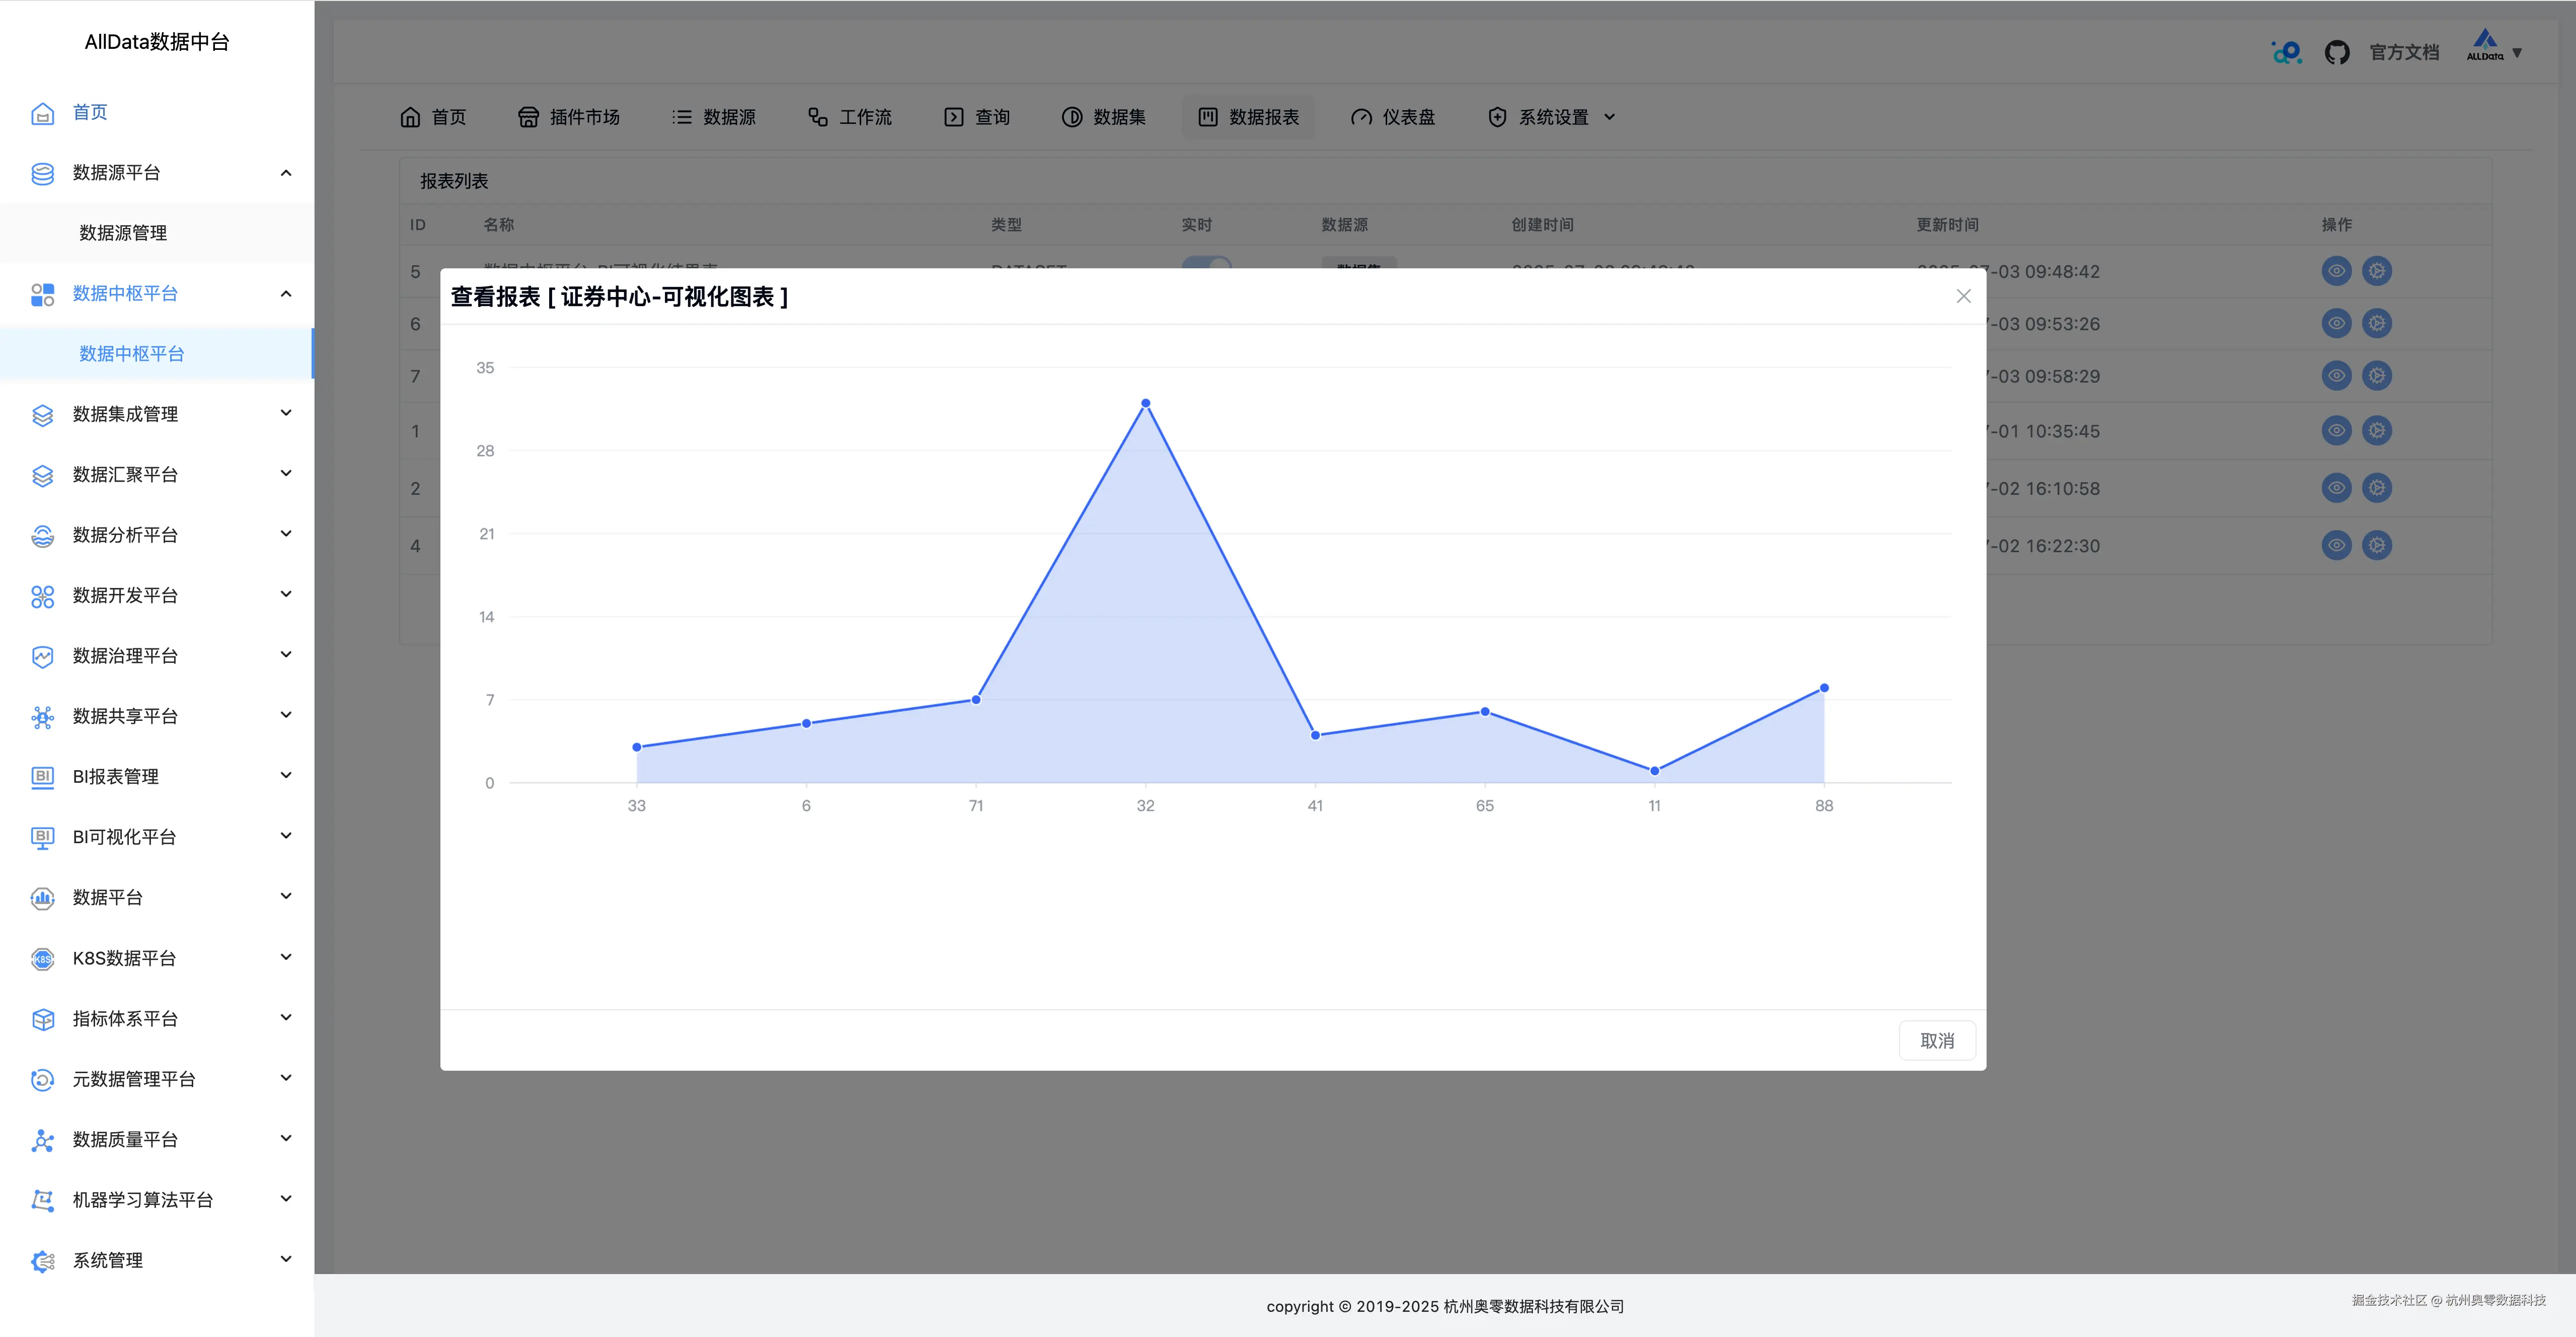2576x1337 pixels.
Task: Click the search logo icon near 官方文档
Action: click(x=2287, y=51)
